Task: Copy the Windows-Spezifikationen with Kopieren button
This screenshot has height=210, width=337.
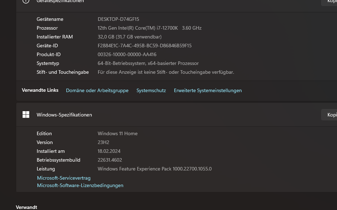Action: [x=329, y=115]
